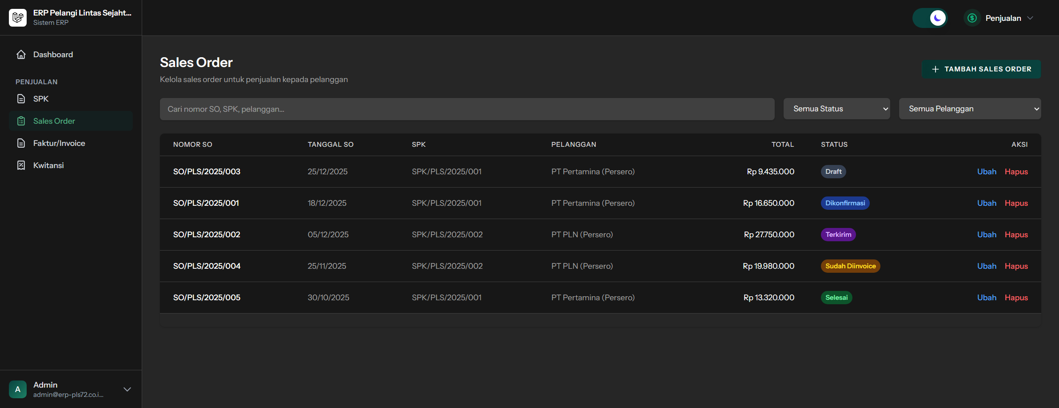
Task: Click the Faktur/Invoice file icon
Action: (x=21, y=143)
